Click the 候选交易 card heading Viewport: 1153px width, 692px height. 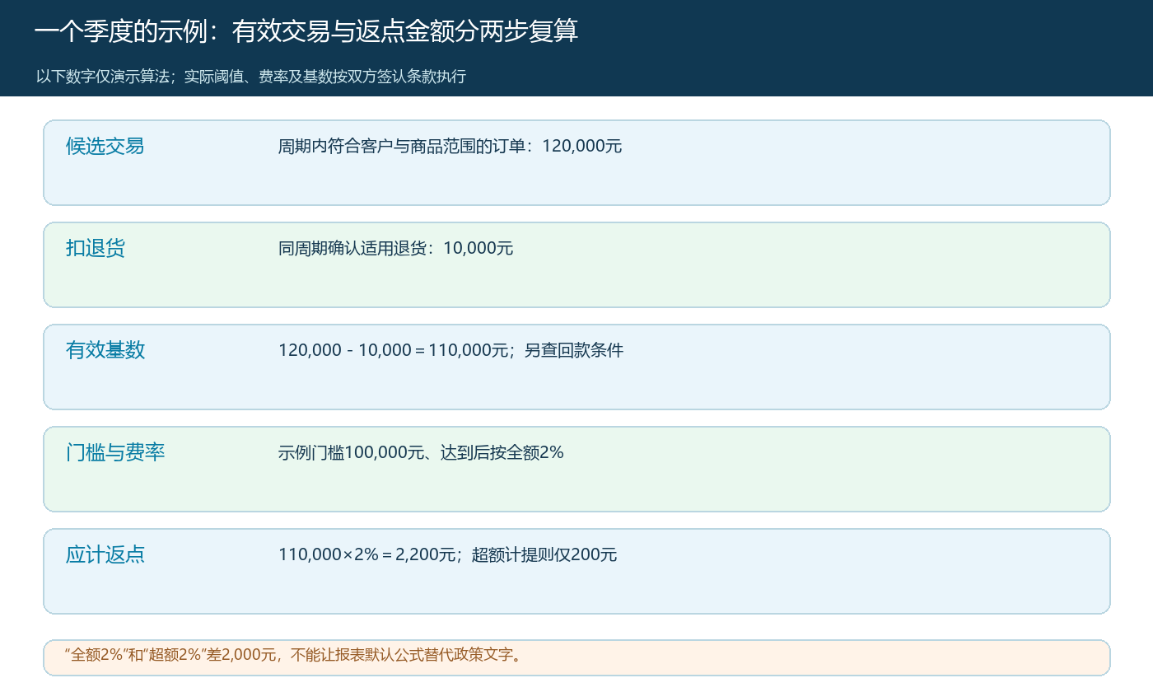coord(105,146)
